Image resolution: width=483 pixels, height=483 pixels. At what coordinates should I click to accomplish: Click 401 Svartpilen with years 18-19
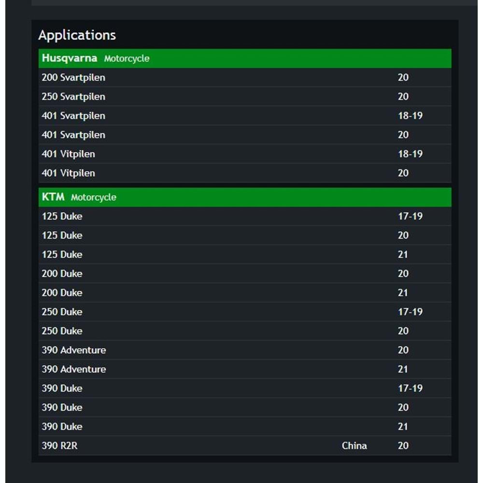73,116
